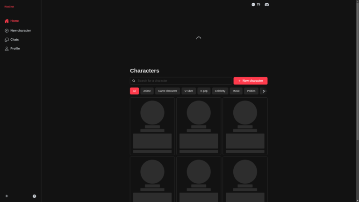359x202 pixels.
Task: Click the plus-circle icon beside New character
Action: pos(7,31)
